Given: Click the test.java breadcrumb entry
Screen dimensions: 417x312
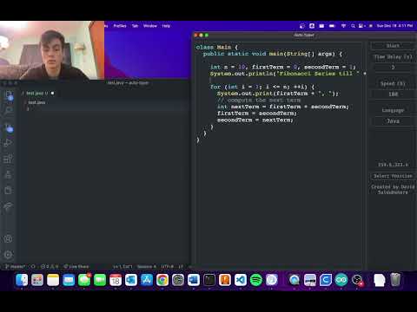Looking at the screenshot, I should pyautogui.click(x=36, y=102).
